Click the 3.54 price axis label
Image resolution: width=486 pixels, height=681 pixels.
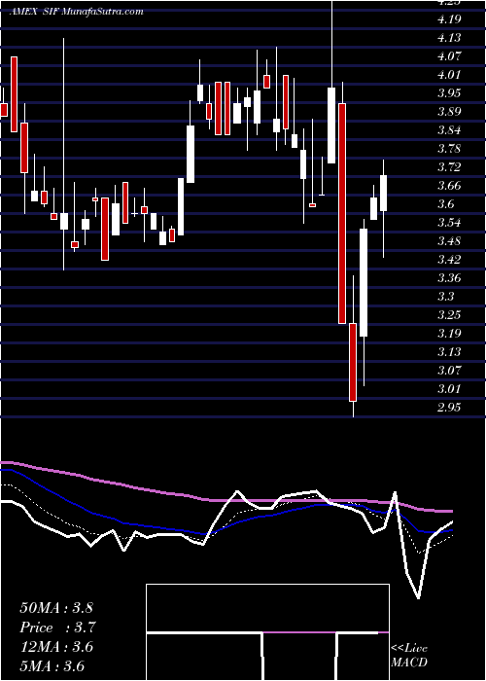[x=449, y=223]
